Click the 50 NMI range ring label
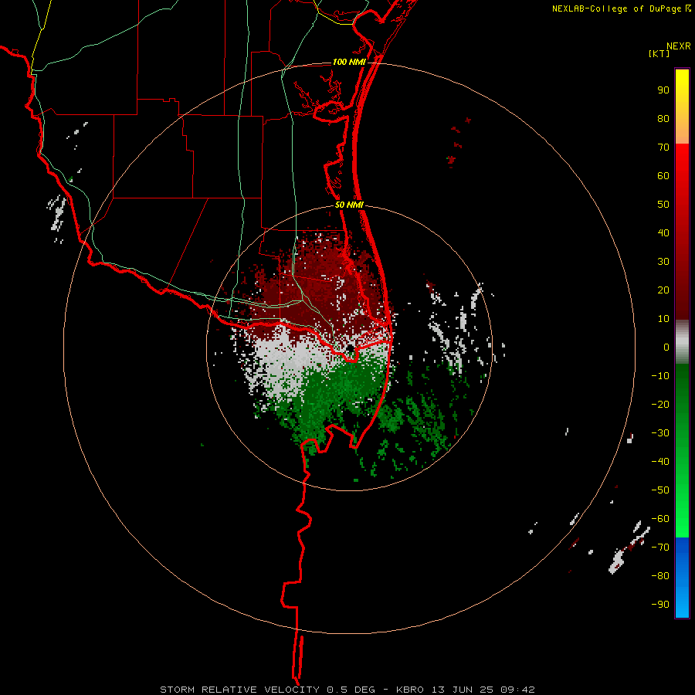 click(x=349, y=205)
